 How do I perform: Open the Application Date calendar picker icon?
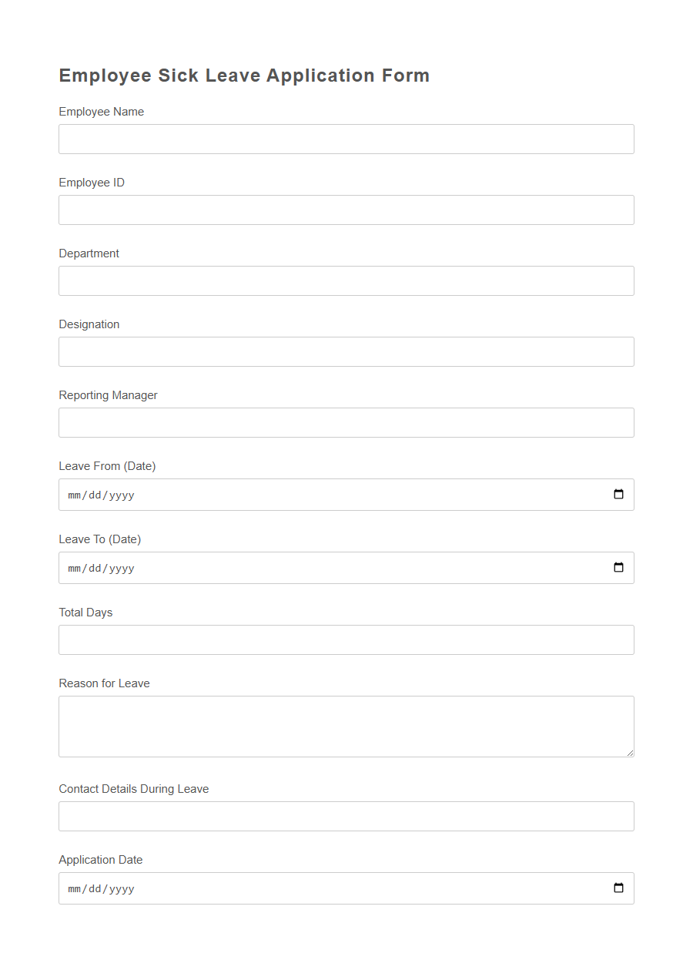coord(618,888)
